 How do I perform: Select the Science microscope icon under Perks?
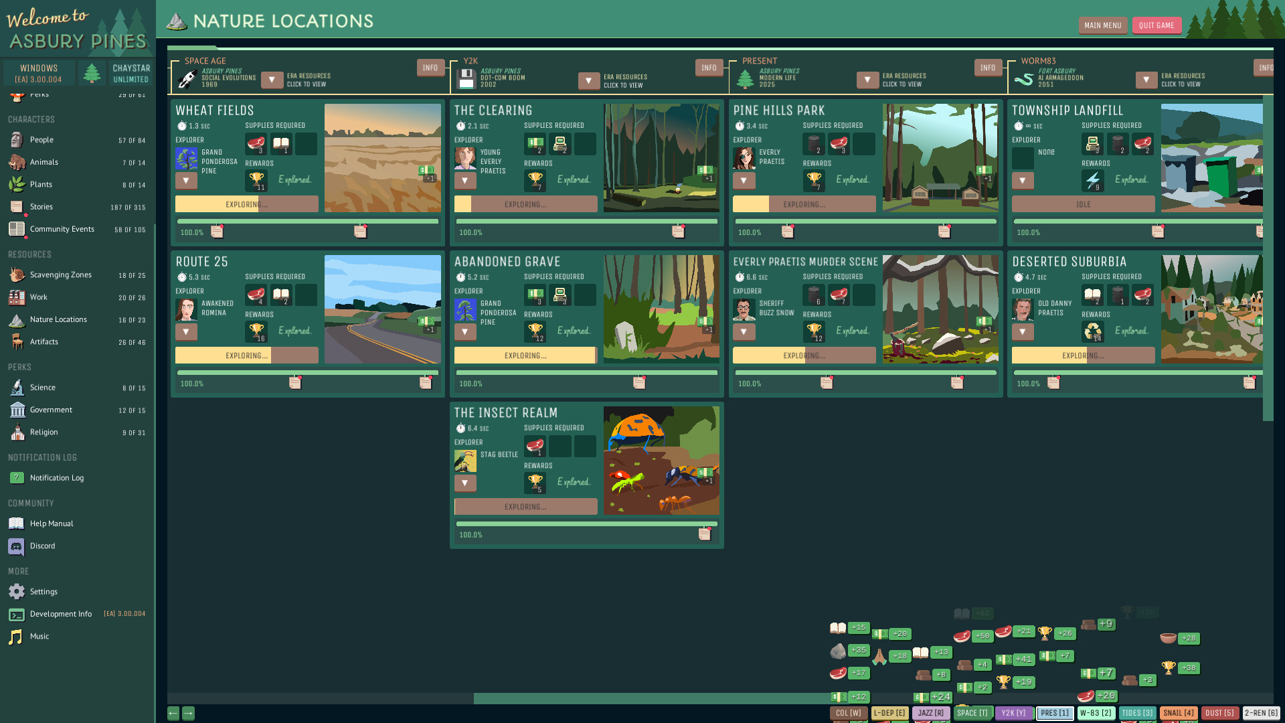(16, 387)
